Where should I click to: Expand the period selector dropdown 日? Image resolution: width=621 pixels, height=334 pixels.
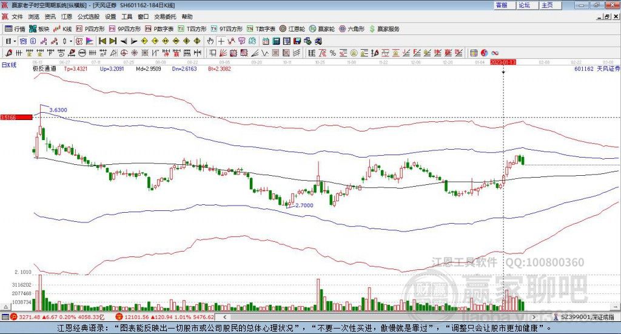point(10,41)
